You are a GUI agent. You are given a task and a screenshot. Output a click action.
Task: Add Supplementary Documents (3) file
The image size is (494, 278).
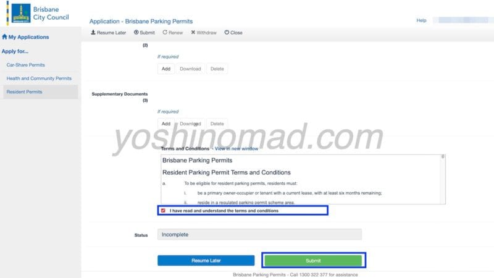pyautogui.click(x=166, y=124)
